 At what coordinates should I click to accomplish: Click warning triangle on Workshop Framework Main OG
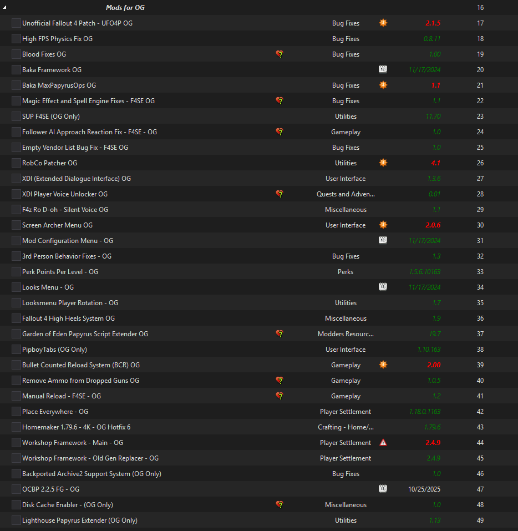pyautogui.click(x=383, y=442)
